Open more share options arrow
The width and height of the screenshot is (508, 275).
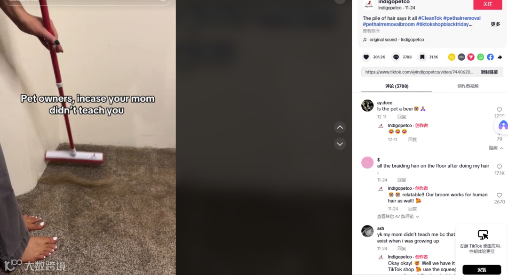(x=500, y=57)
